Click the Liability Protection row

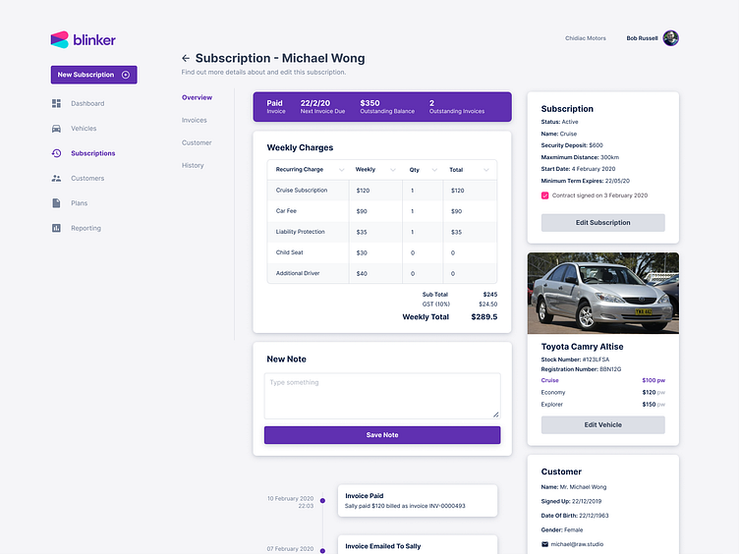click(x=381, y=232)
